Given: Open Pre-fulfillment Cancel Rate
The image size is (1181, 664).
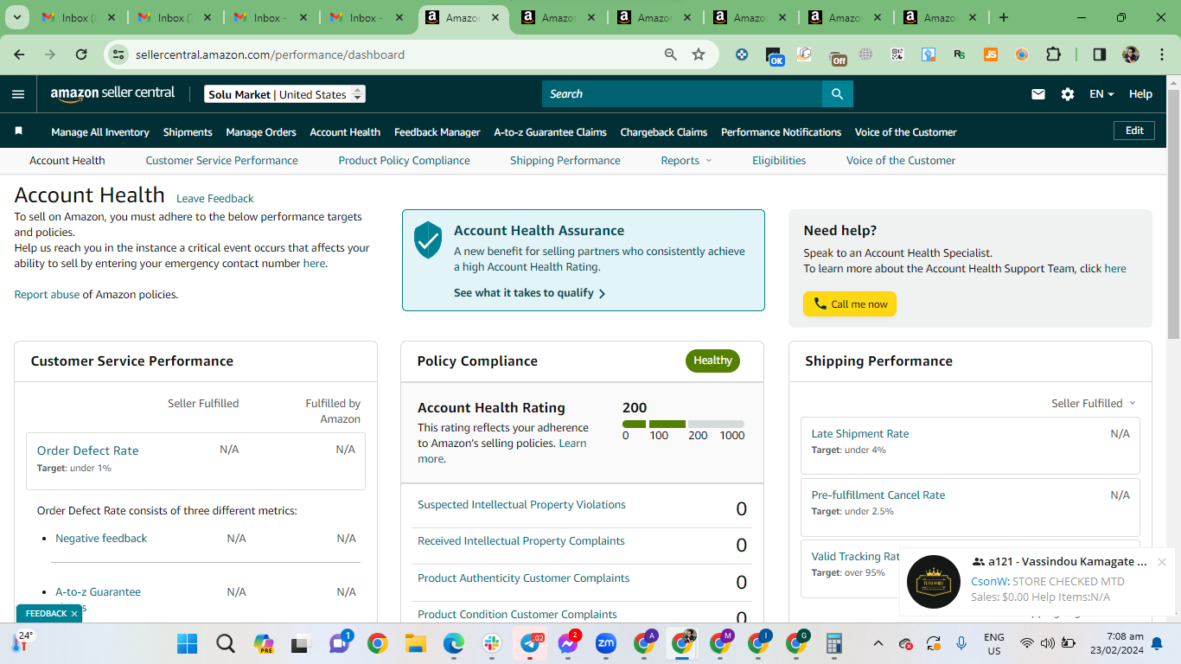Looking at the screenshot, I should click(878, 495).
